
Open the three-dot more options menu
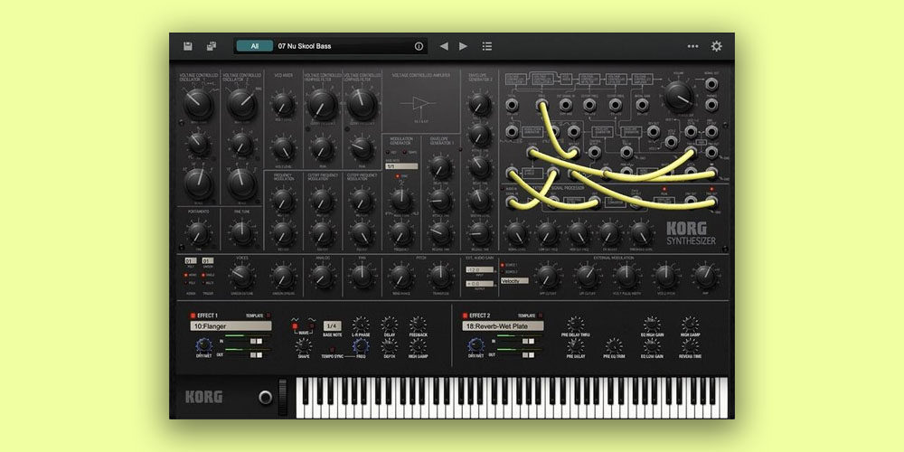[692, 46]
